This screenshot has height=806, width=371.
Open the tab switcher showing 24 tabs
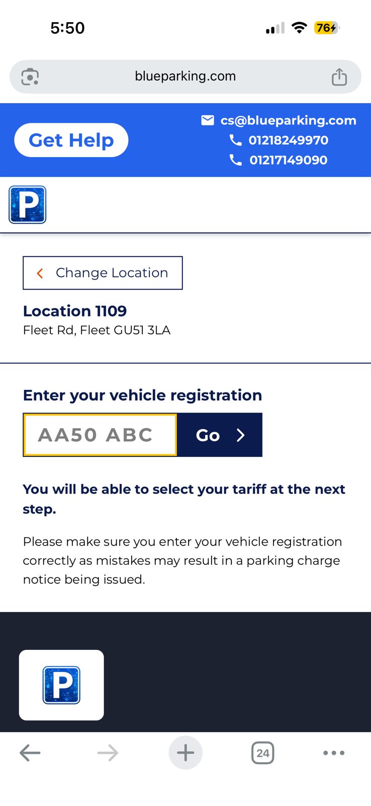point(262,753)
